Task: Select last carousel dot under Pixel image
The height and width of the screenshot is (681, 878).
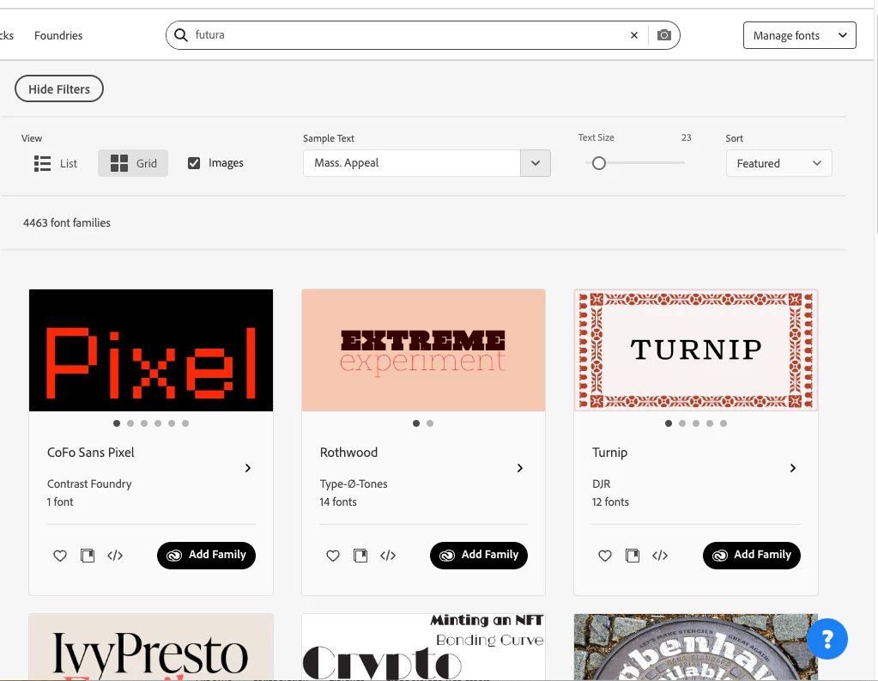Action: click(x=185, y=423)
